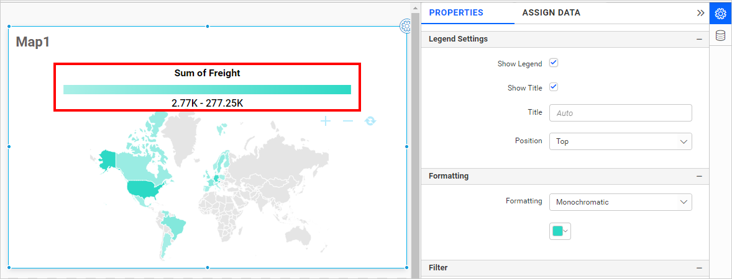
Task: Reset the map zoom level
Action: [370, 121]
